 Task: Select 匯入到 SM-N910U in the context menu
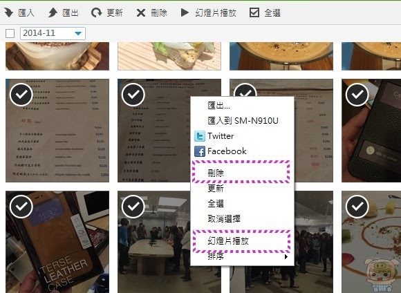pos(243,121)
